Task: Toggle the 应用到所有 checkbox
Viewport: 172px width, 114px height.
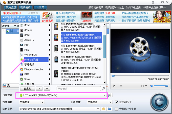Action: click(x=117, y=102)
